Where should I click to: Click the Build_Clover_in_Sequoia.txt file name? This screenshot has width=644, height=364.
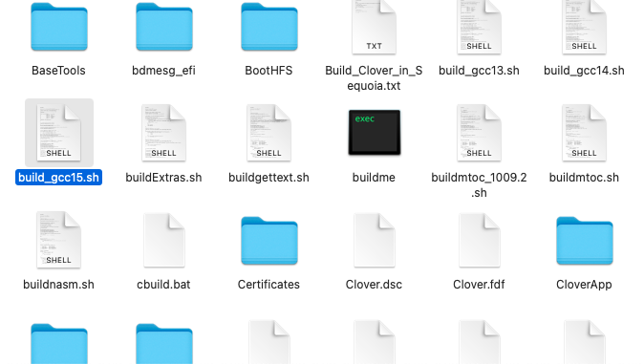tap(375, 78)
